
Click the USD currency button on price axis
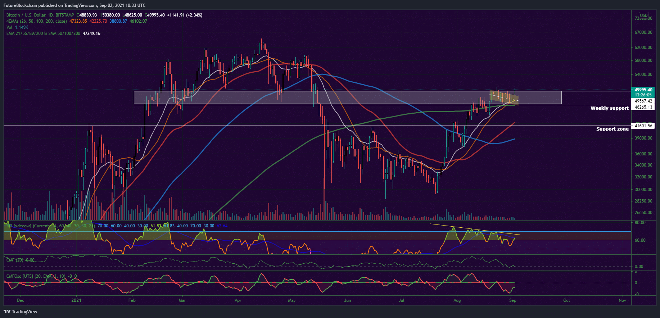[643, 15]
